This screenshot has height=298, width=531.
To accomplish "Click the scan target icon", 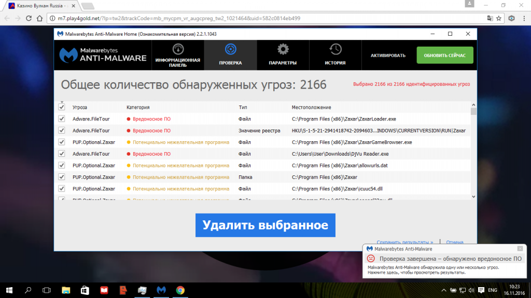I will [231, 49].
